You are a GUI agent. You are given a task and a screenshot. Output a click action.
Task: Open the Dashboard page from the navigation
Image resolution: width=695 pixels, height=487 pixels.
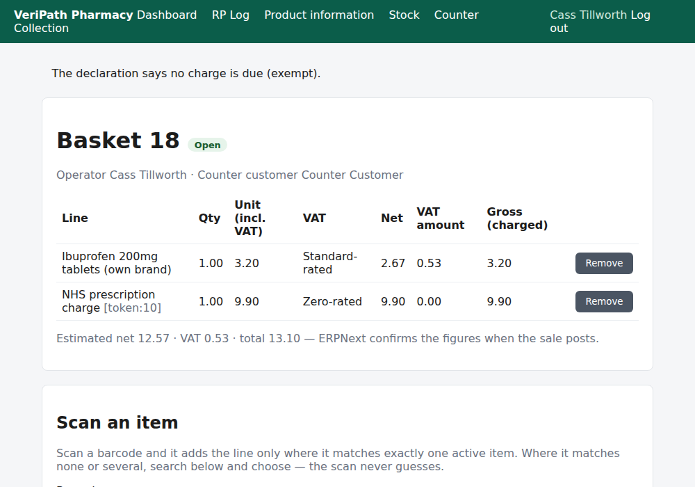pyautogui.click(x=167, y=15)
